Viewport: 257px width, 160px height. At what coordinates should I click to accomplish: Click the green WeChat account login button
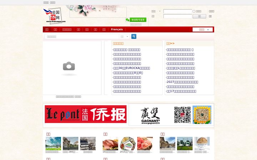138,20
